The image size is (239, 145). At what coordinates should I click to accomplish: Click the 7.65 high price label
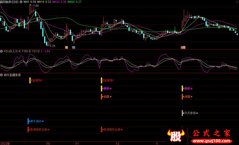[36, 6]
